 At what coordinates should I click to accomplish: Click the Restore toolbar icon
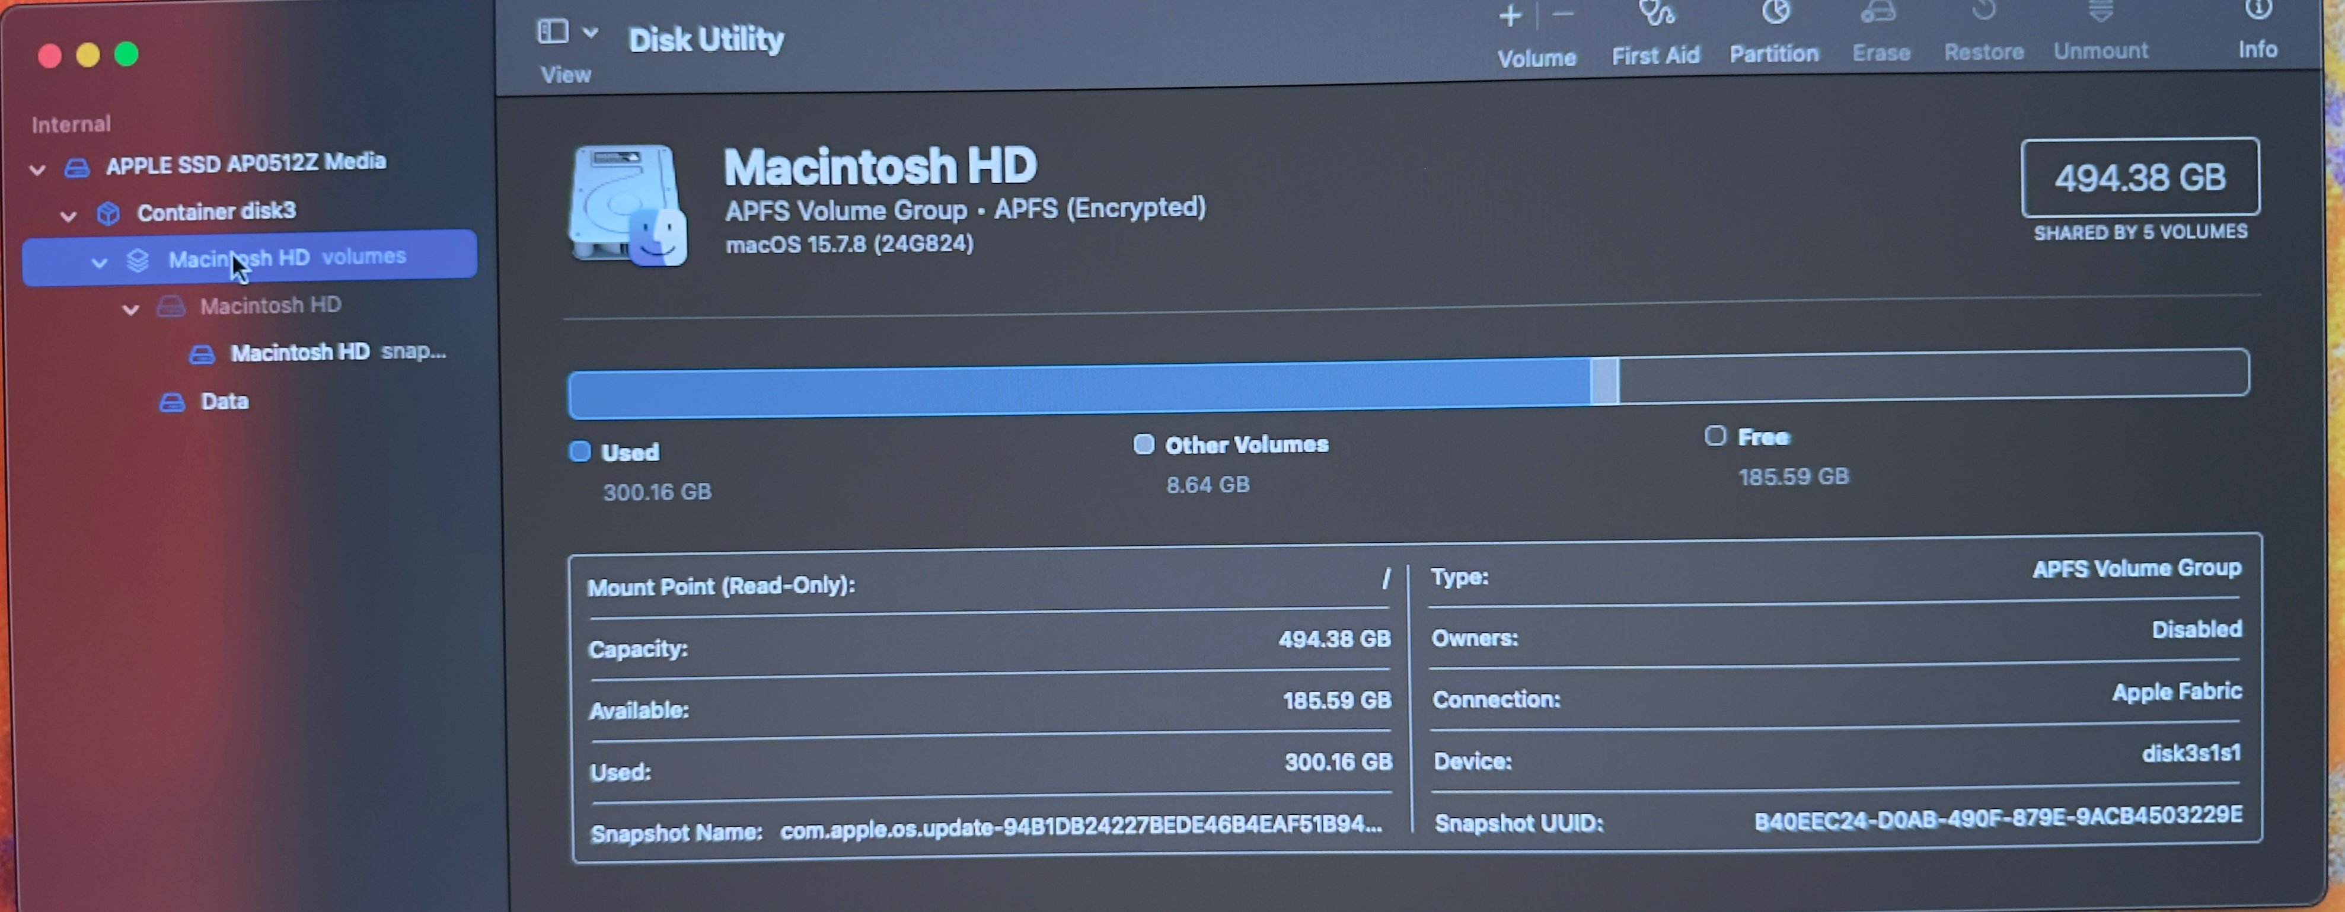pyautogui.click(x=1983, y=11)
